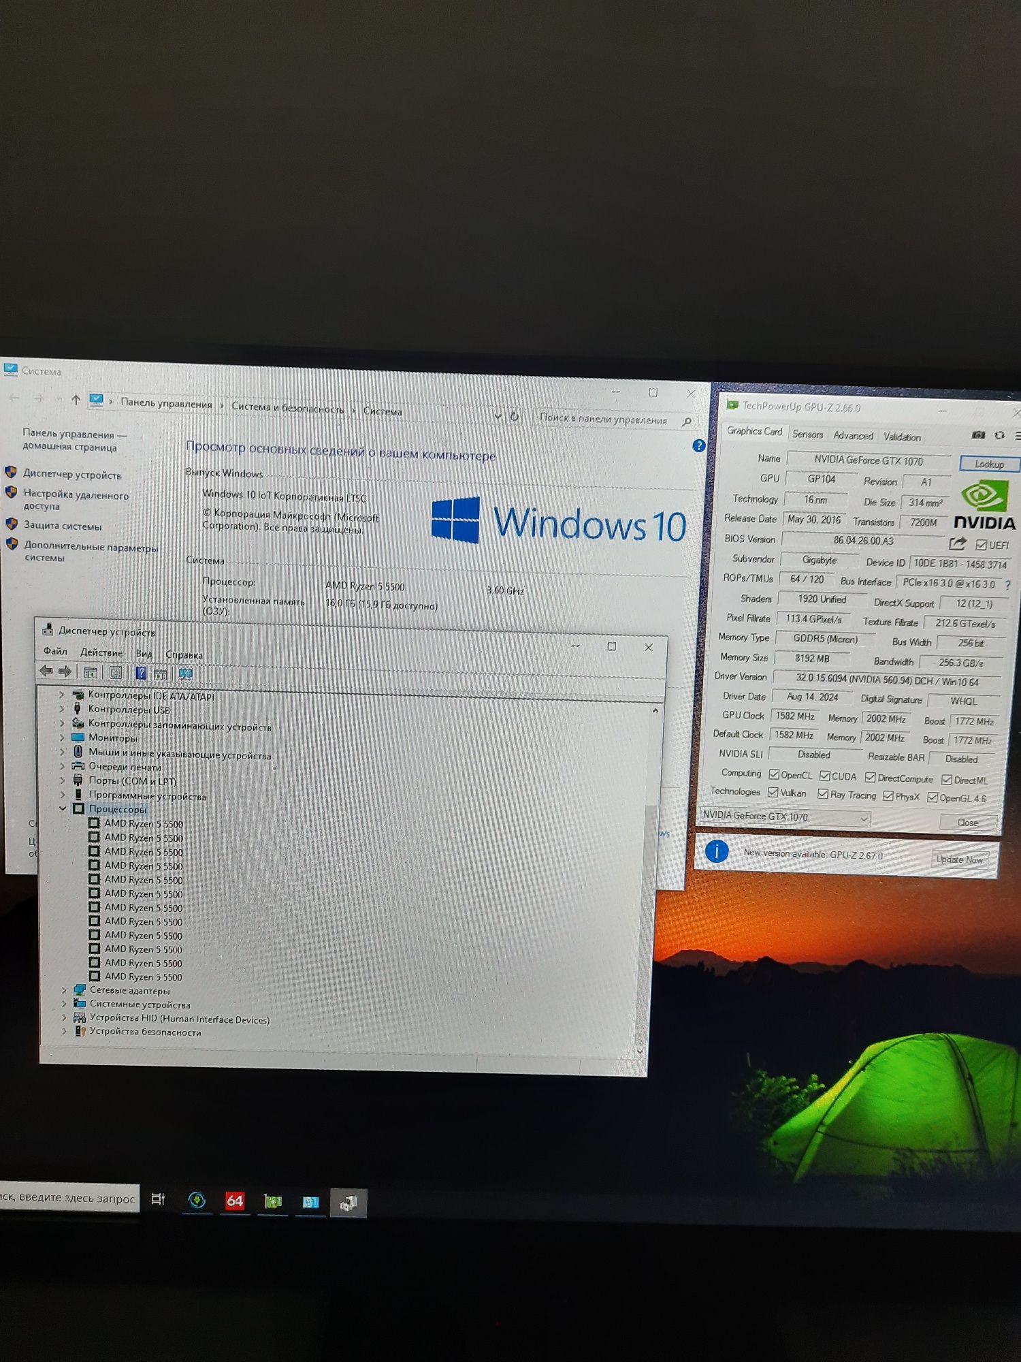Screen dimensions: 1021x1362
Task: Take GPU-Z screenshot with camera icon
Action: click(978, 434)
